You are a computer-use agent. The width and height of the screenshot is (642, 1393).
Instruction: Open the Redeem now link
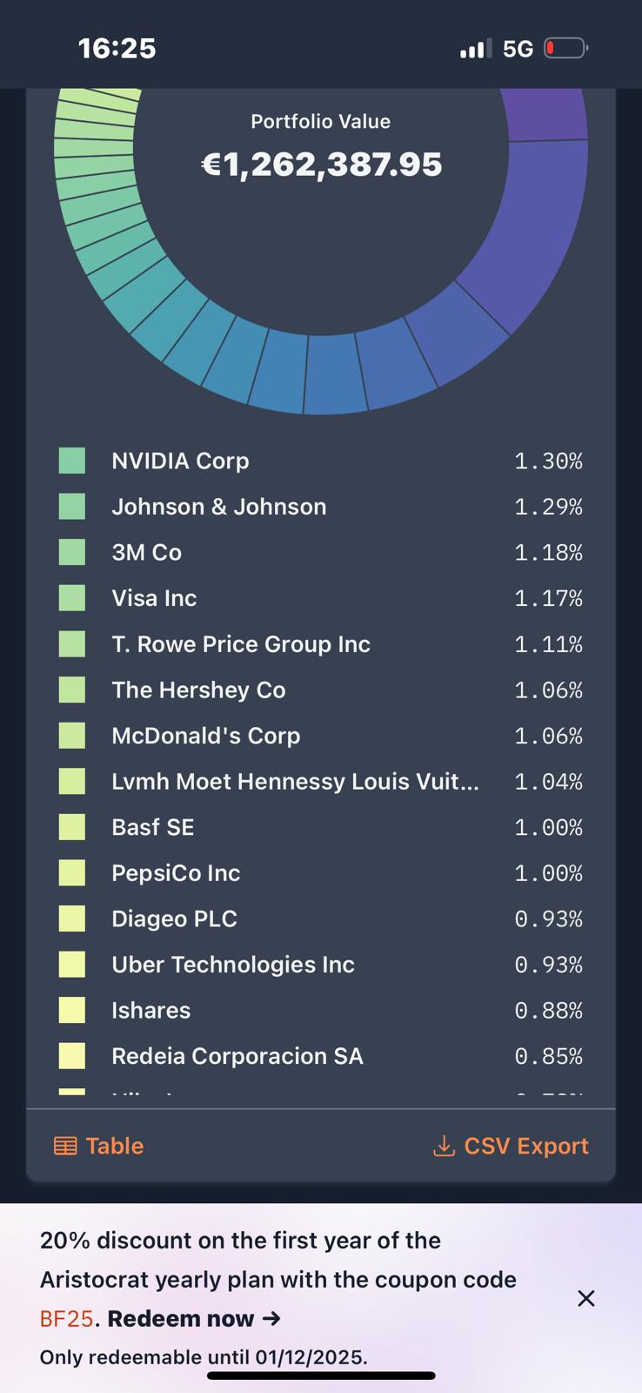point(194,1318)
